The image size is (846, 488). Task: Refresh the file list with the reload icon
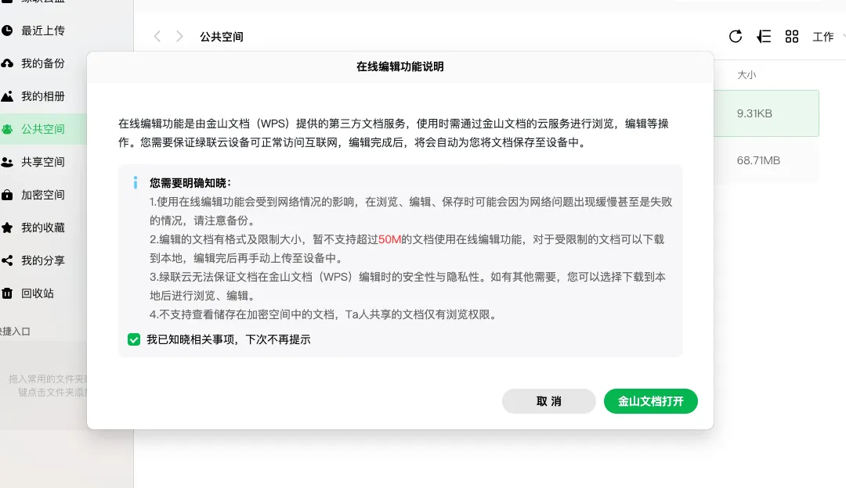tap(736, 36)
